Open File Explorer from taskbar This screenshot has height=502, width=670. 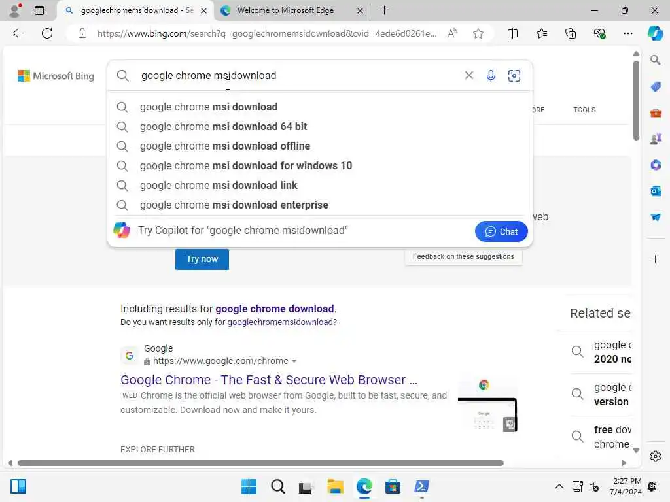[336, 486]
